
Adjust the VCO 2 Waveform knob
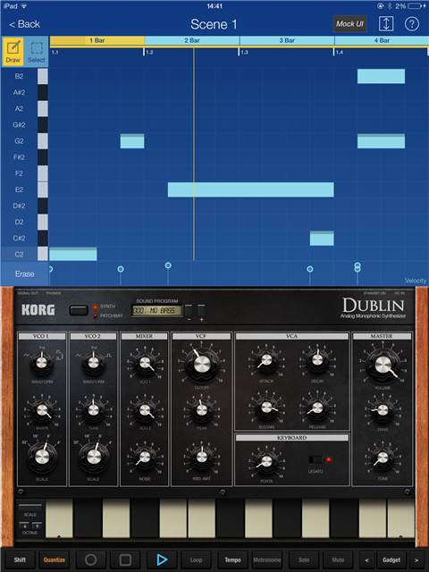coord(93,362)
